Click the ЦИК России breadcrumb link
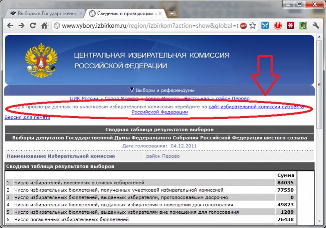Viewport: 326px width, 228px height. pos(85,99)
